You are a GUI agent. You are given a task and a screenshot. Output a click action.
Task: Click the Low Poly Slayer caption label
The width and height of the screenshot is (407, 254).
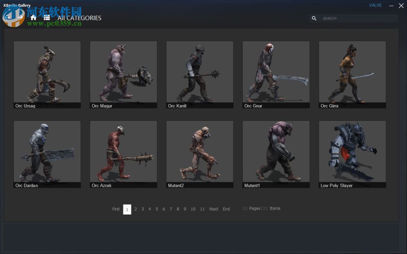point(337,186)
